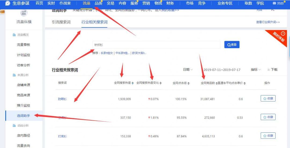Open 查看行业飙升词 link

(268, 22)
